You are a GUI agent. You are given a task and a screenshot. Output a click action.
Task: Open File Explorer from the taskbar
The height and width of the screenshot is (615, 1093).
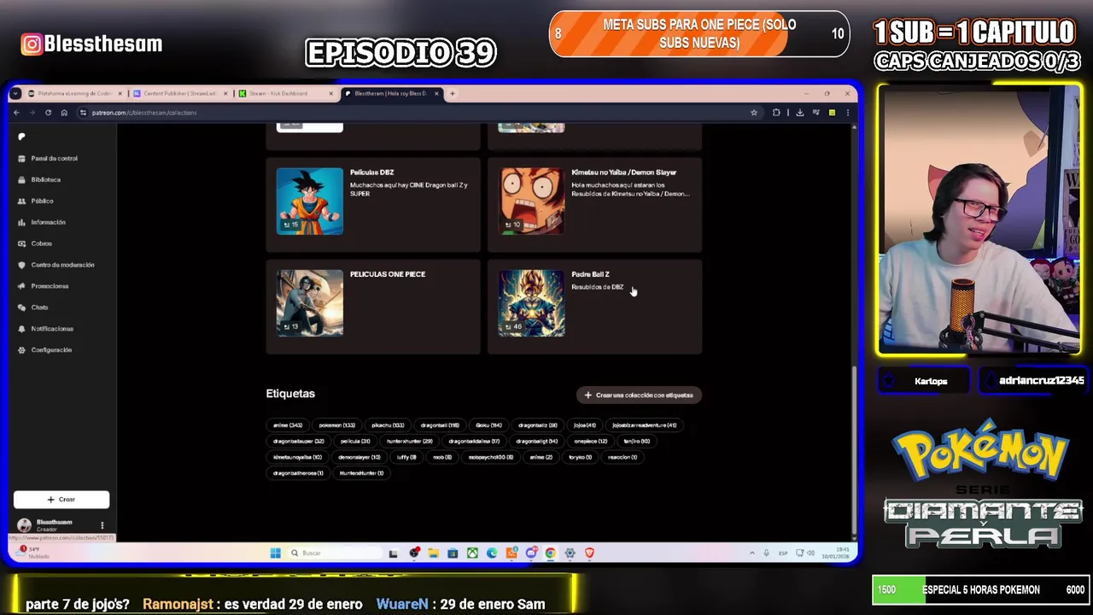point(433,553)
